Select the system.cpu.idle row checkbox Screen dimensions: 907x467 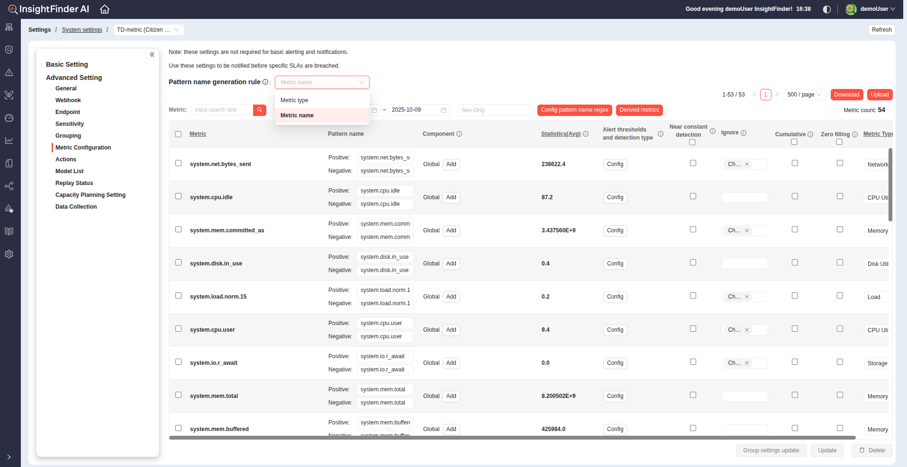point(179,196)
